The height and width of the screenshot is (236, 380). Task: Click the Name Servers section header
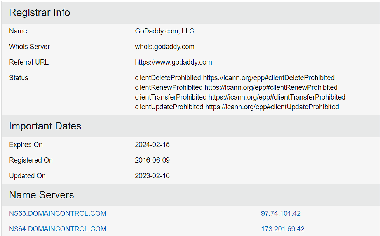tap(42, 195)
